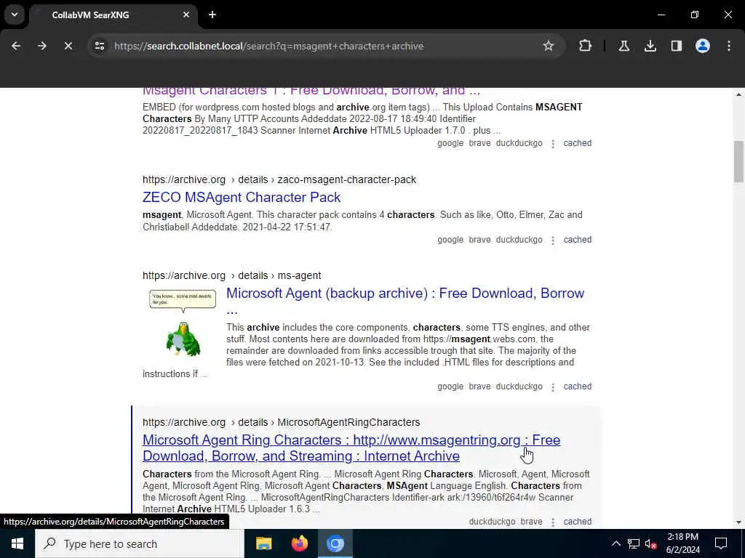Open the clock showing 2:18 PM

click(682, 543)
